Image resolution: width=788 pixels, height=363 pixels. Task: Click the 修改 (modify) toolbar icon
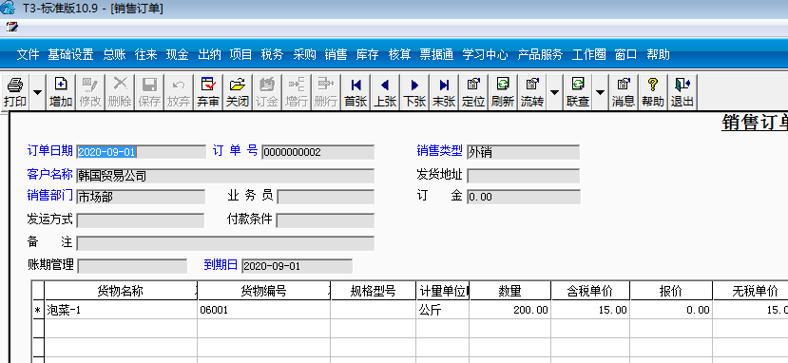[x=90, y=92]
